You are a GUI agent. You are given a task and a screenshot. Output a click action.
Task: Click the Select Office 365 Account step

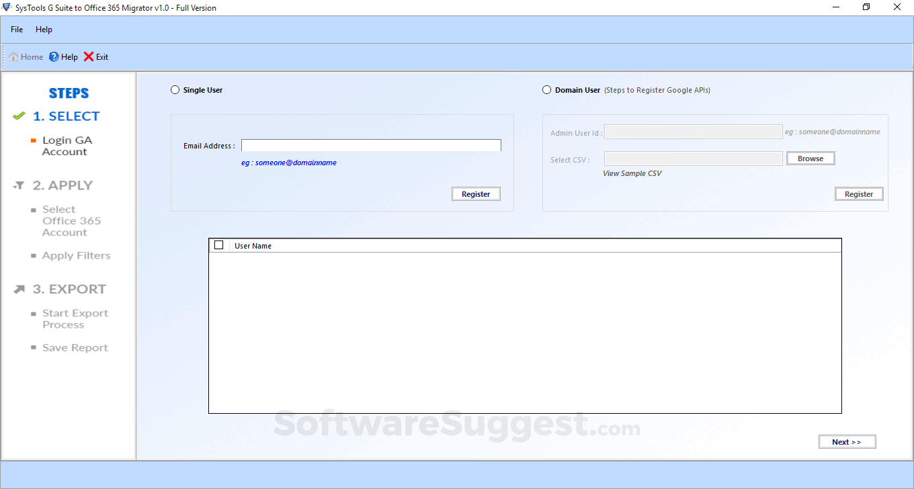click(x=71, y=221)
